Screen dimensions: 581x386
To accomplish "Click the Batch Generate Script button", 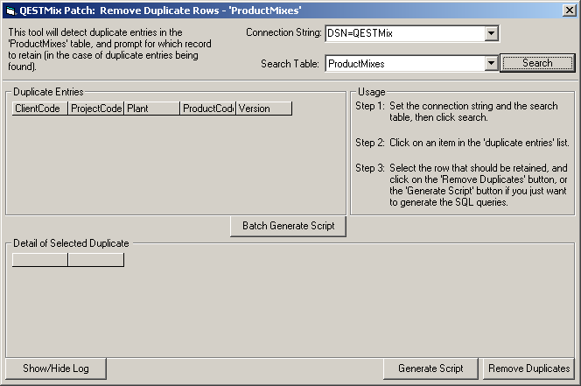I will coord(288,226).
